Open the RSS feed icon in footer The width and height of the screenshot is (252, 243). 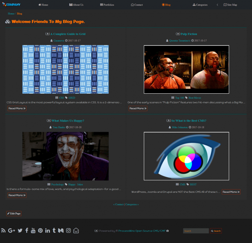tap(4, 231)
